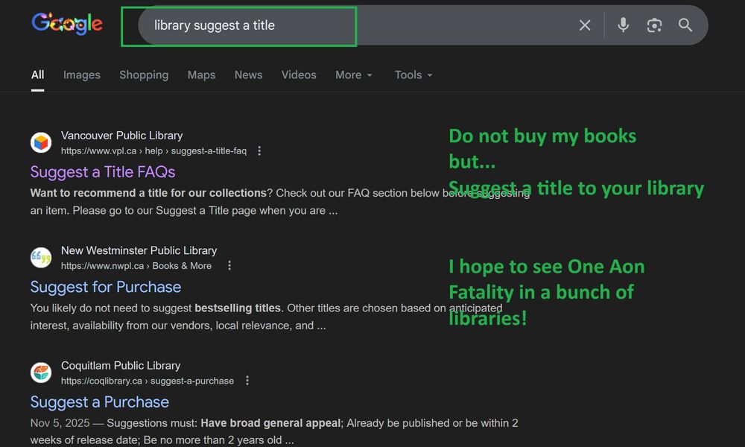Expand the More dropdown
The image size is (745, 447).
coord(354,74)
